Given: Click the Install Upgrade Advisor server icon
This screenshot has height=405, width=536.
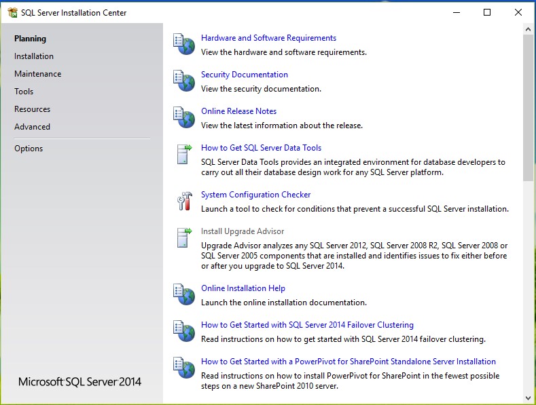Looking at the screenshot, I should tap(184, 237).
